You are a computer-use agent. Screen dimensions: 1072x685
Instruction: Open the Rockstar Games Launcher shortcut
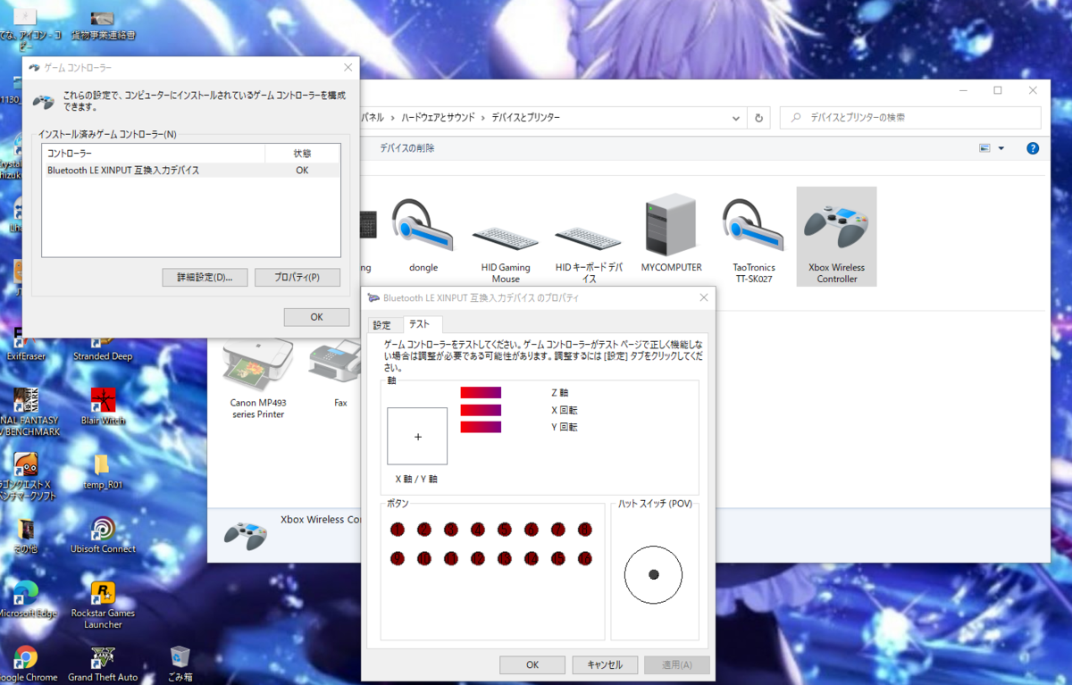point(103,605)
